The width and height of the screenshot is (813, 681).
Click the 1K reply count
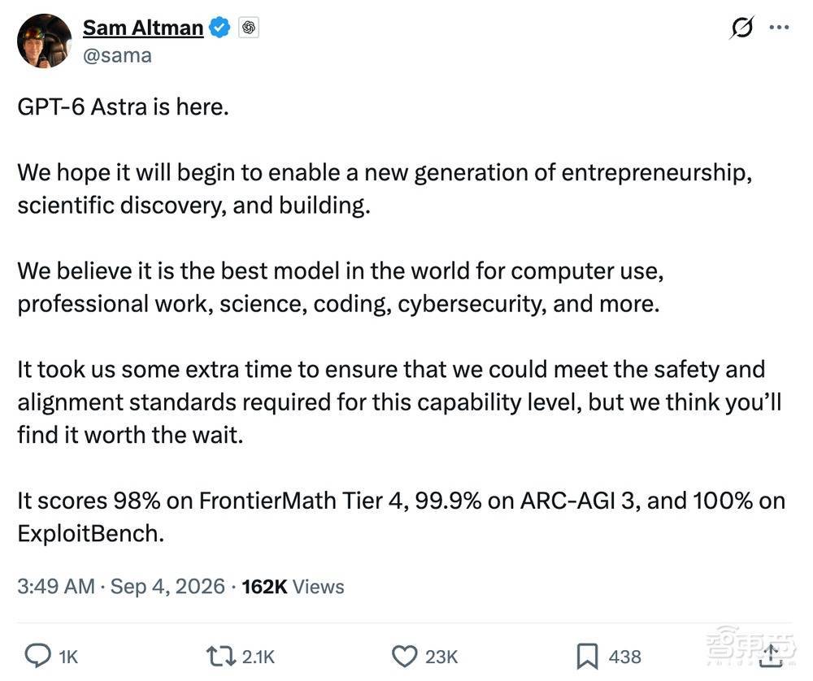[68, 657]
